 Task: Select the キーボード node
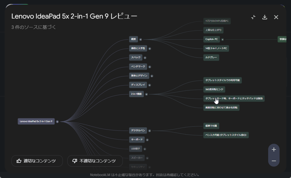pos(137,139)
